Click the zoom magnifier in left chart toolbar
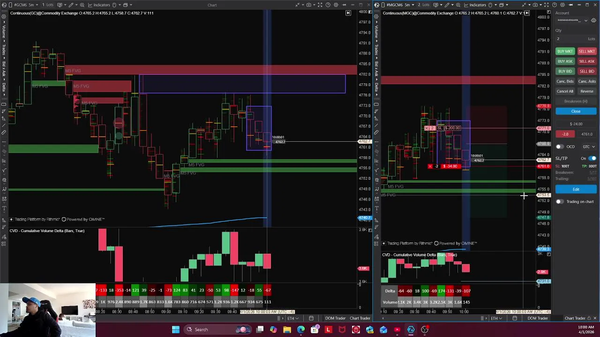The image size is (600, 337). 82,5
